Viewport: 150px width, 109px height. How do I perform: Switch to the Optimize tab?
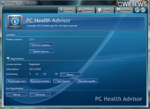point(86,10)
